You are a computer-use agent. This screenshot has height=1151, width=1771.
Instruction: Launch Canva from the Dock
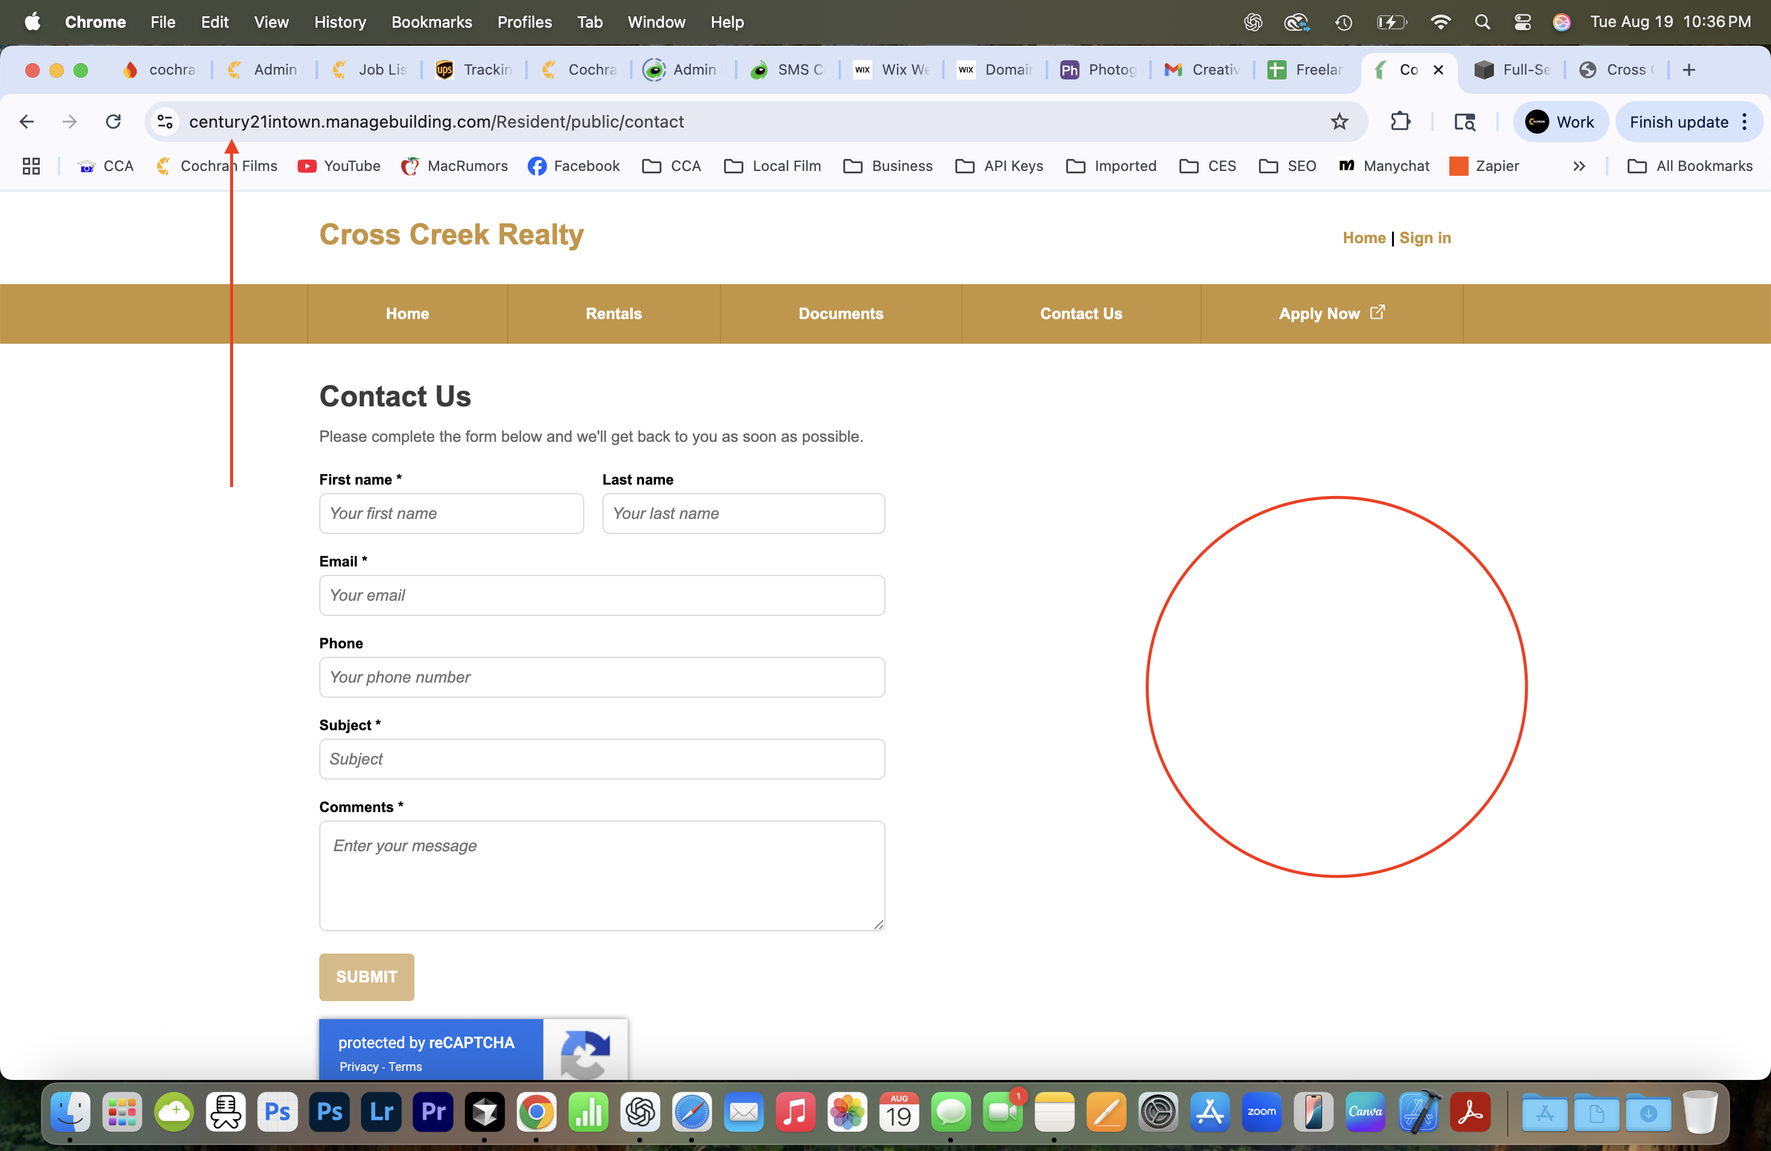[x=1365, y=1112]
